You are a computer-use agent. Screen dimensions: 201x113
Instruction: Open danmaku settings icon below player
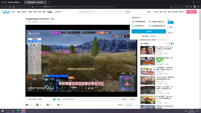coord(59,99)
